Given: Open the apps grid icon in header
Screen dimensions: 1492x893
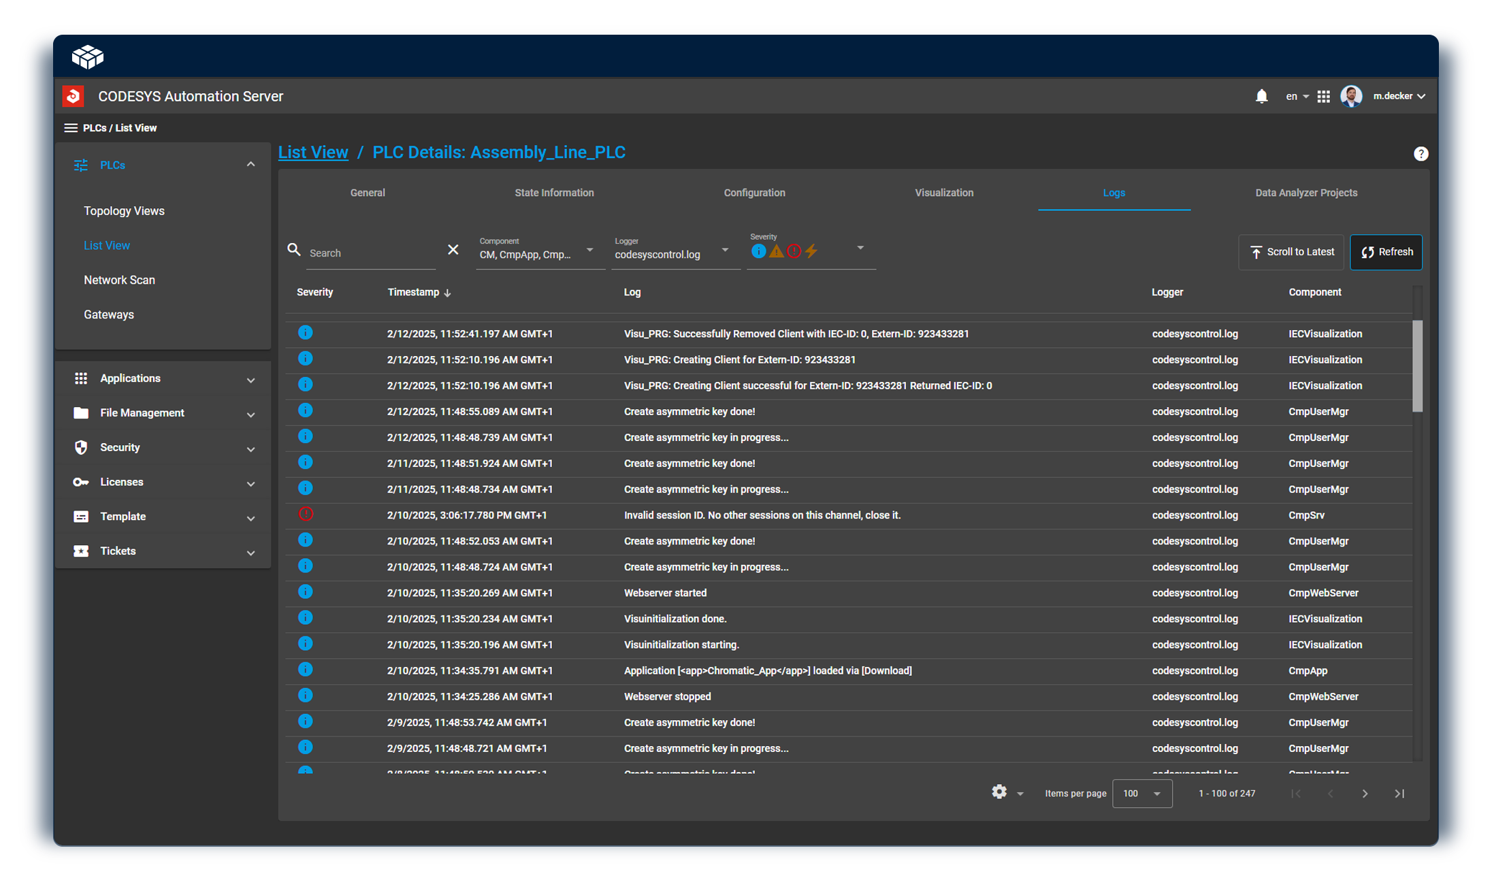Looking at the screenshot, I should [1323, 97].
